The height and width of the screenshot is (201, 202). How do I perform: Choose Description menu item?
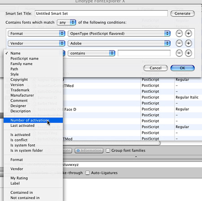click(33, 111)
